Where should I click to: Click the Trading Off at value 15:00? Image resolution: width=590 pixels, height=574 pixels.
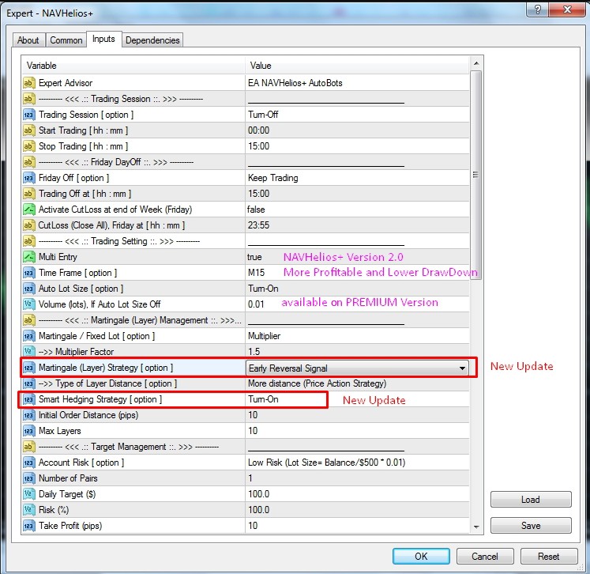[258, 194]
